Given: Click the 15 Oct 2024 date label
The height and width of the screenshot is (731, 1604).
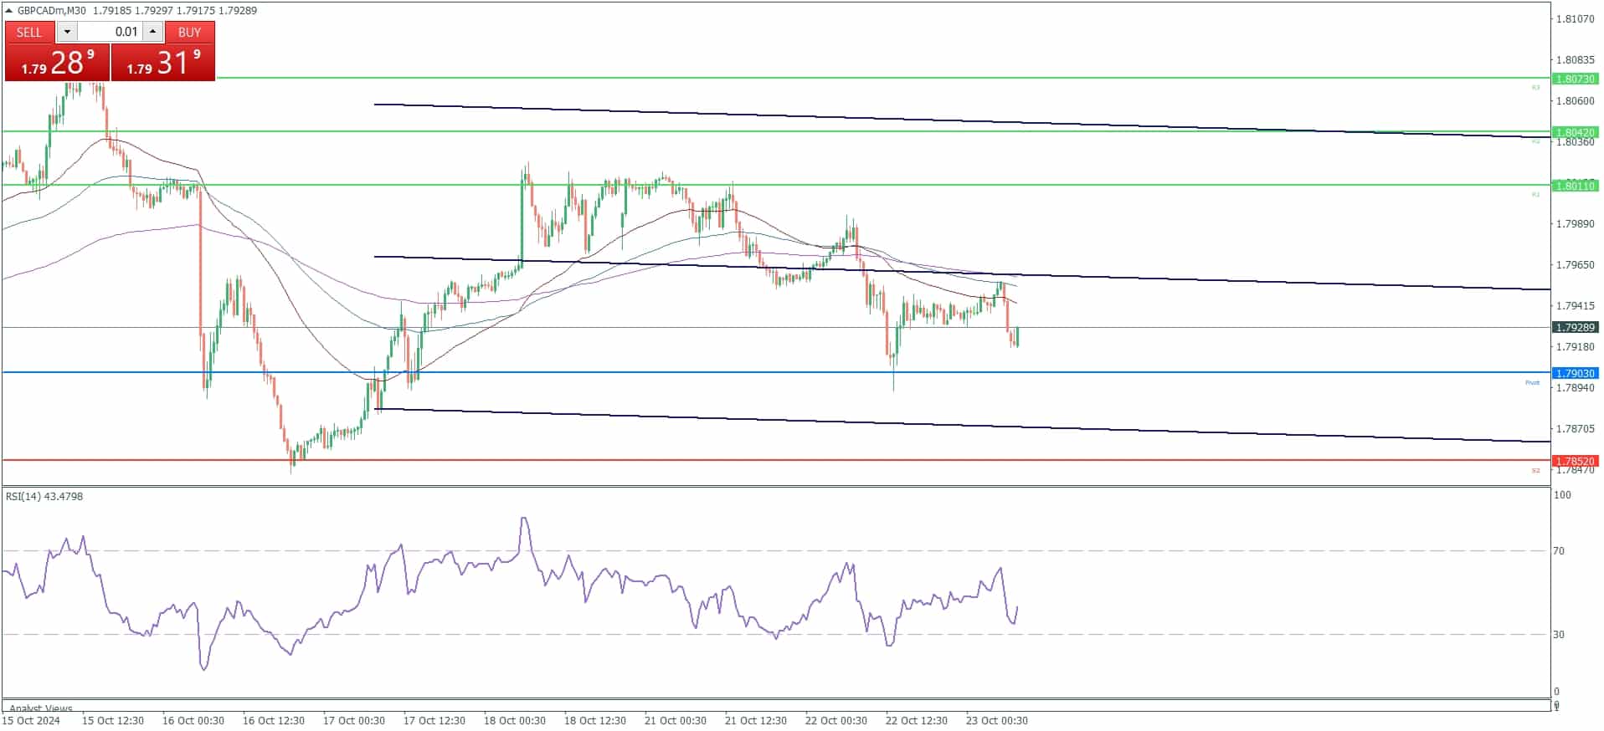Looking at the screenshot, I should (31, 721).
